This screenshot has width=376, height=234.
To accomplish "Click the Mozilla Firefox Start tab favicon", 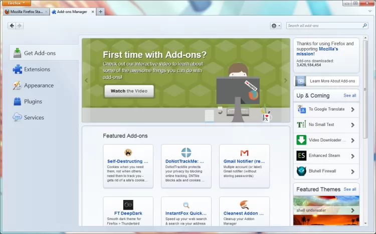I will coord(7,11).
